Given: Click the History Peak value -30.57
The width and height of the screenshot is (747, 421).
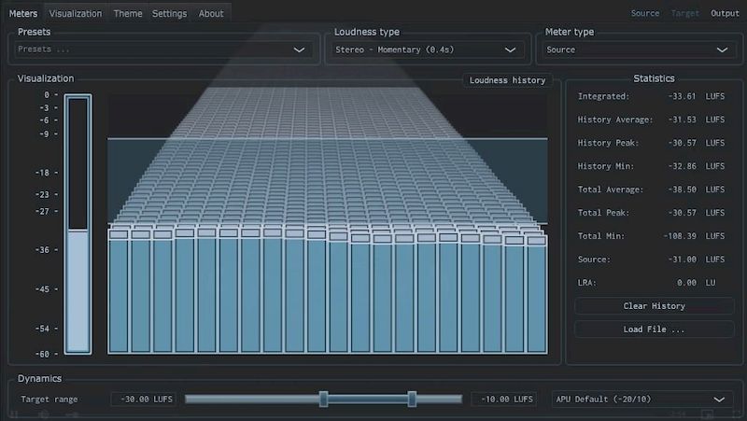Looking at the screenshot, I should tap(682, 143).
